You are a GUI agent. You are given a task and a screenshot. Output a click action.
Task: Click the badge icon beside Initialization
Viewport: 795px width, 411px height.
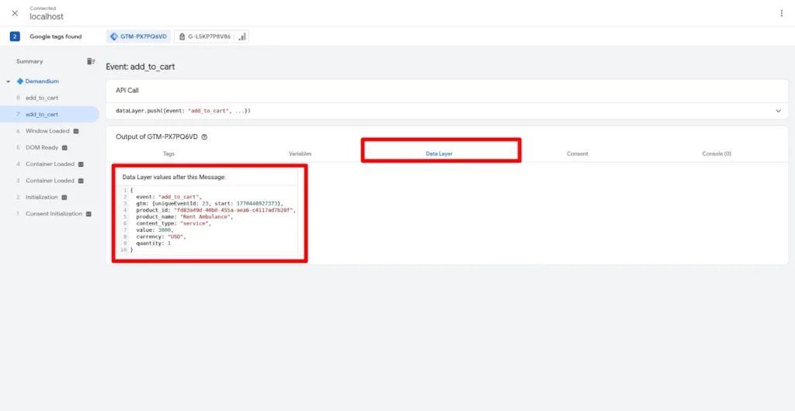[64, 198]
